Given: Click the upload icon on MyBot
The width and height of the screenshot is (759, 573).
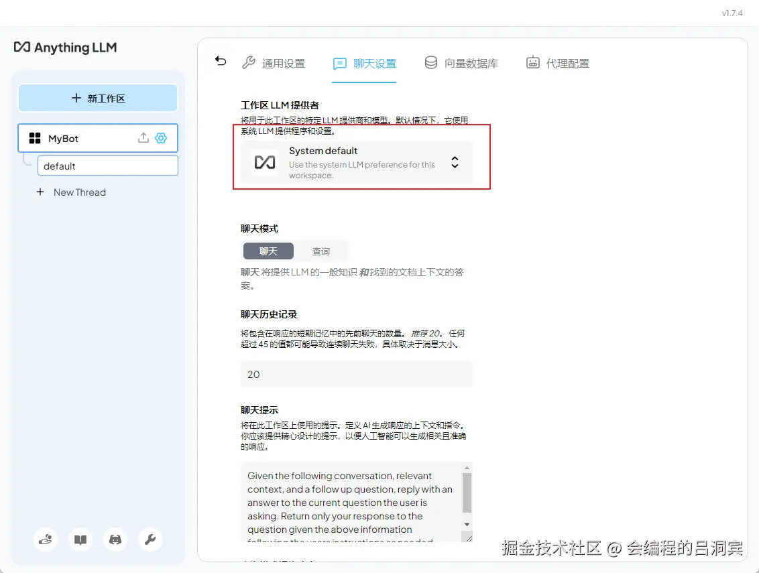Looking at the screenshot, I should tap(143, 138).
